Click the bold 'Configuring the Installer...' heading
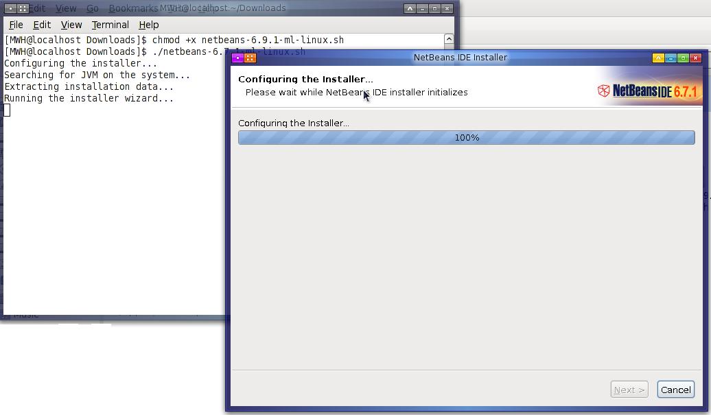711x415 pixels. (305, 80)
